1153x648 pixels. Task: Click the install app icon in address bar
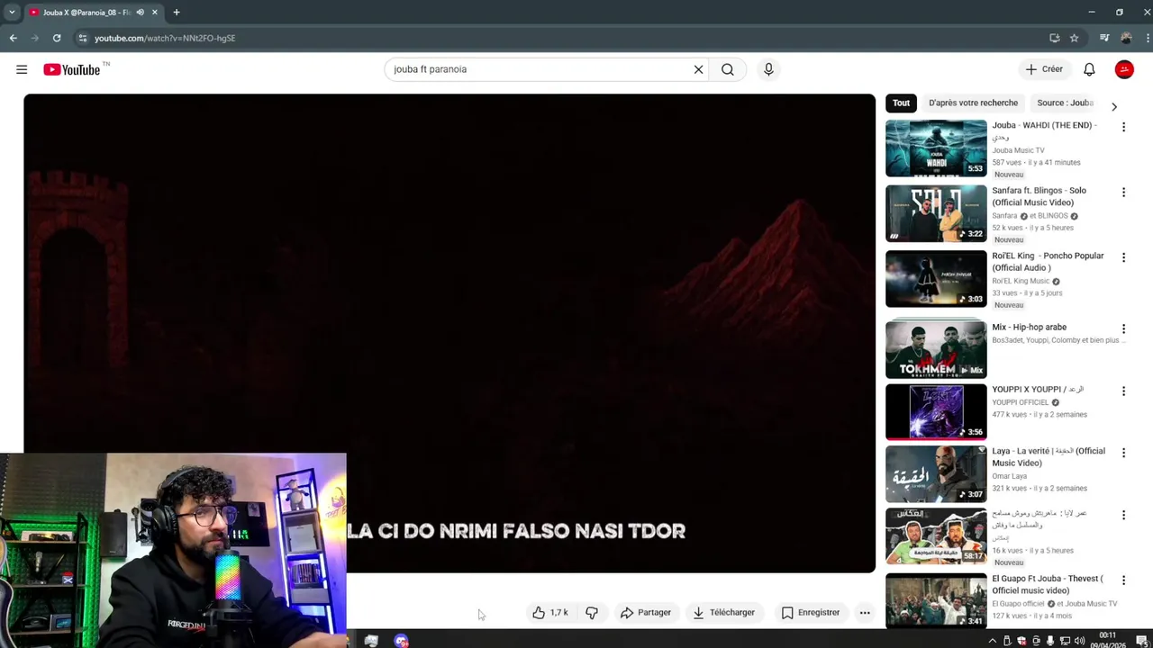click(1055, 38)
